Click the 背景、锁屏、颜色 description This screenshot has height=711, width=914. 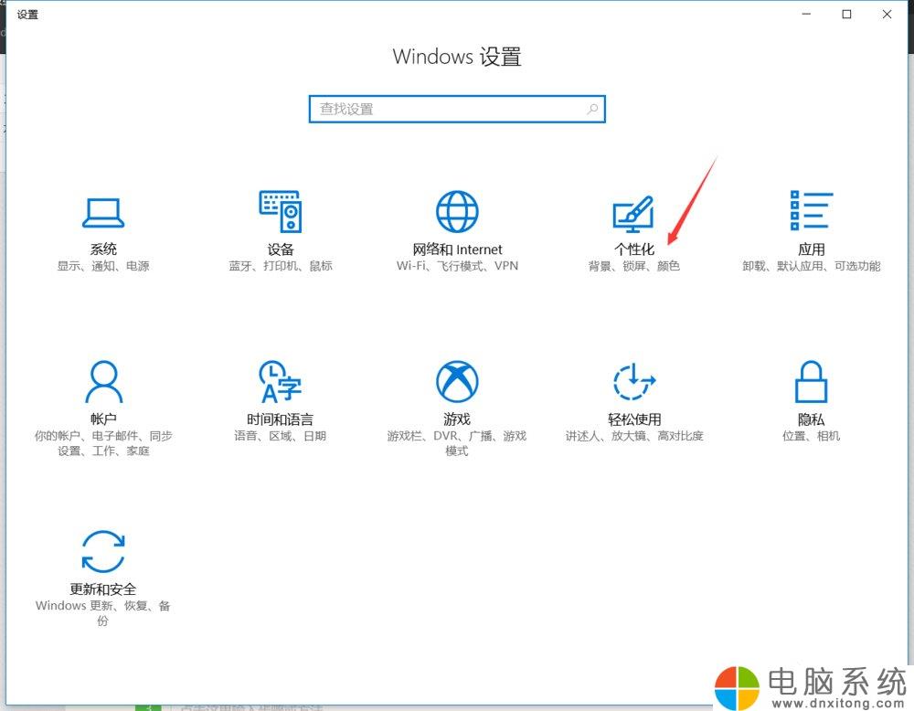(x=634, y=266)
